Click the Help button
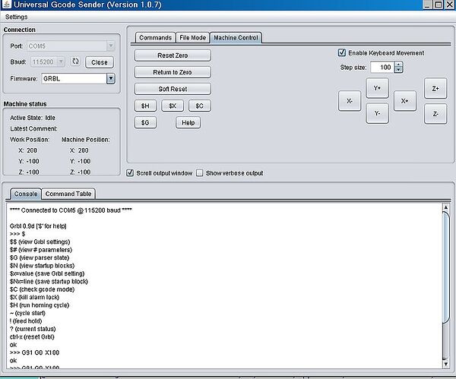 click(188, 122)
